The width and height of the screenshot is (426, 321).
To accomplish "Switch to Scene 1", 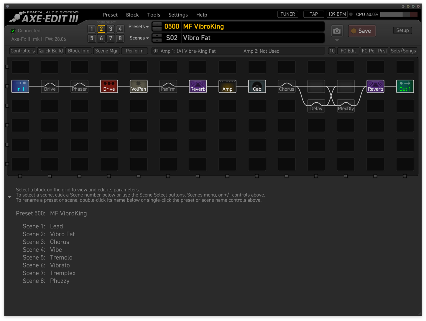I will click(92, 29).
